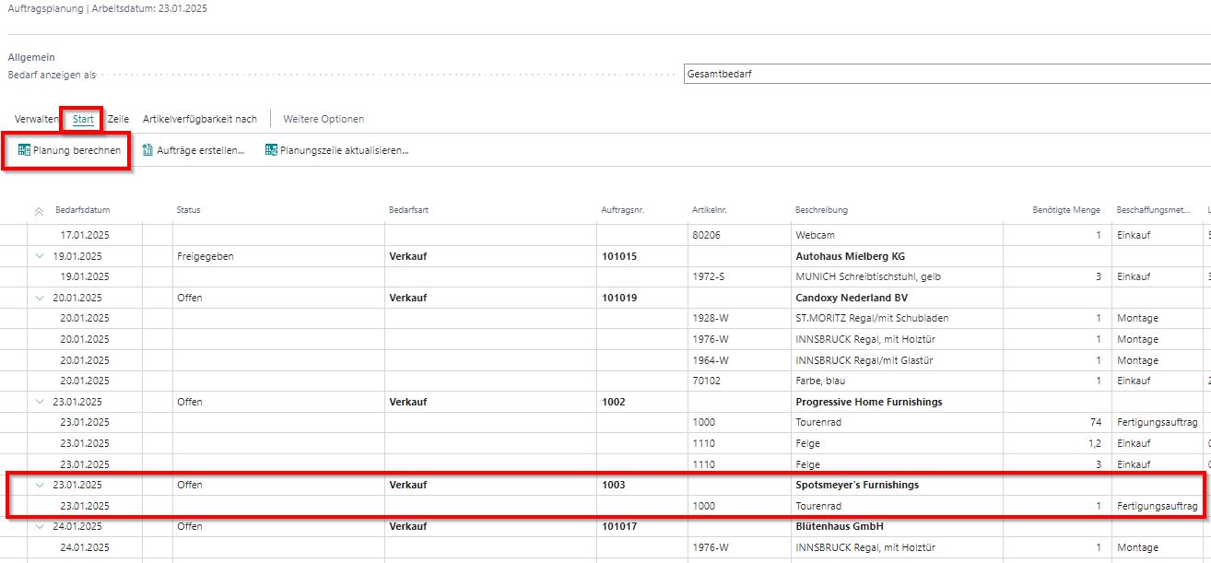Click Planungszeile aktualisieren... button
1211x563 pixels.
click(337, 150)
